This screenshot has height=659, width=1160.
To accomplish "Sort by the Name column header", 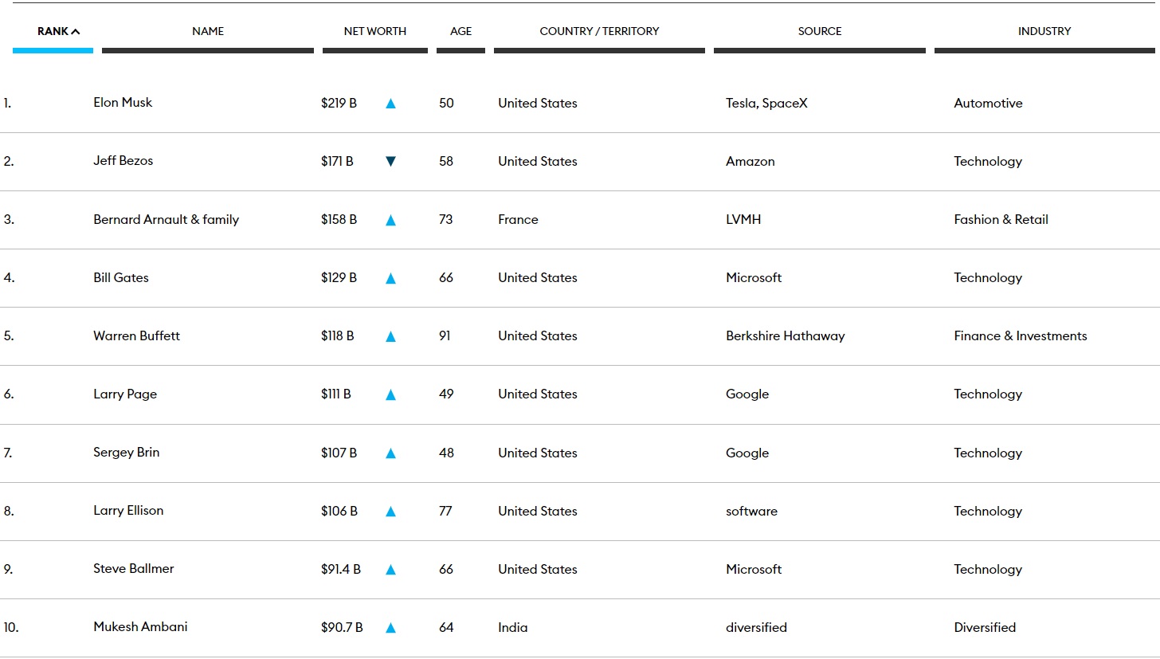I will (208, 32).
